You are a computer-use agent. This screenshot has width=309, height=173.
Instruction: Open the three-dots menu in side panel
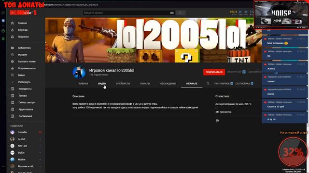[x=3, y=167]
